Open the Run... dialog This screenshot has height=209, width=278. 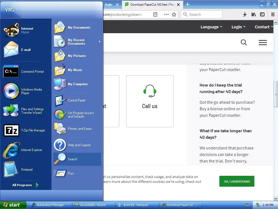tap(77, 173)
